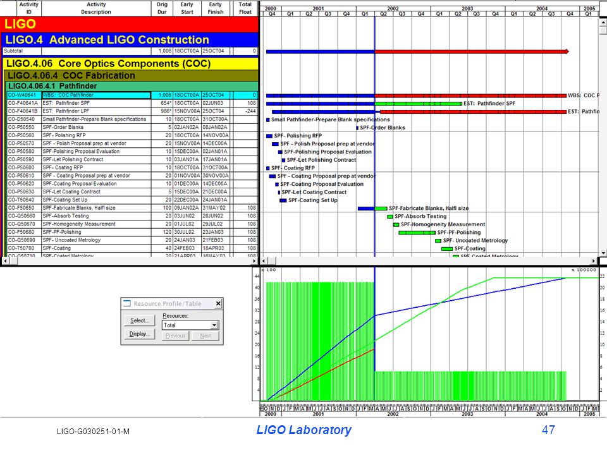This screenshot has width=607, height=455.
Task: Click green EST: Pathfinder SPF Gantt bar
Action: 418,104
